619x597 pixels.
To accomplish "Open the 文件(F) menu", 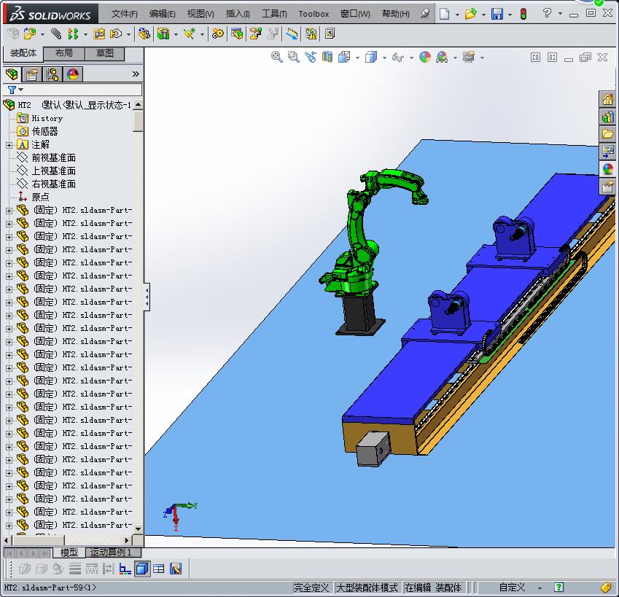I will click(125, 14).
